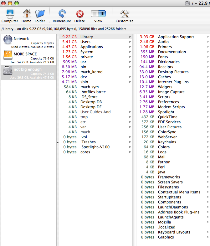210x246 pixels.
Task: Click the sidebar splitter collapse handle
Action: 58,143
